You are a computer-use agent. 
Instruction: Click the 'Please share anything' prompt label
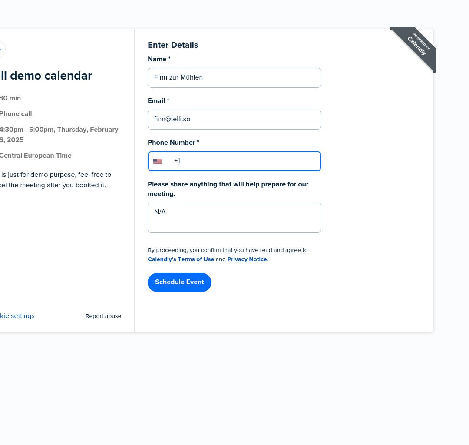(228, 189)
